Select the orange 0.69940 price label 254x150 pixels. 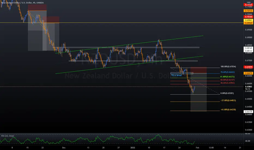[249, 23]
